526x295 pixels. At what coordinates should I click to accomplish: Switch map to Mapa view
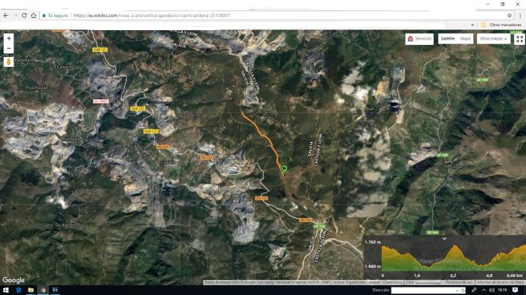tap(465, 39)
